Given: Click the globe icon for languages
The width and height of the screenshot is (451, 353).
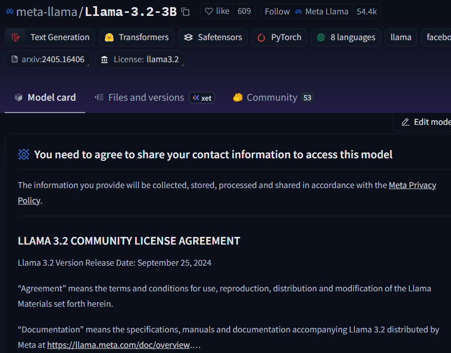Looking at the screenshot, I should pos(321,38).
